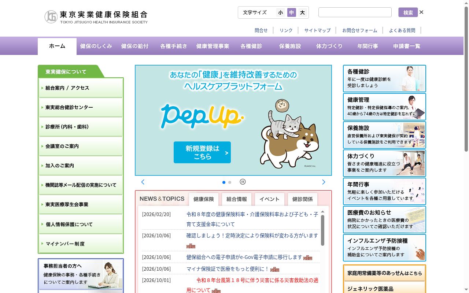Switch to the 健診関係 news tab
Viewport: 469px width, 293px height.
coord(303,199)
